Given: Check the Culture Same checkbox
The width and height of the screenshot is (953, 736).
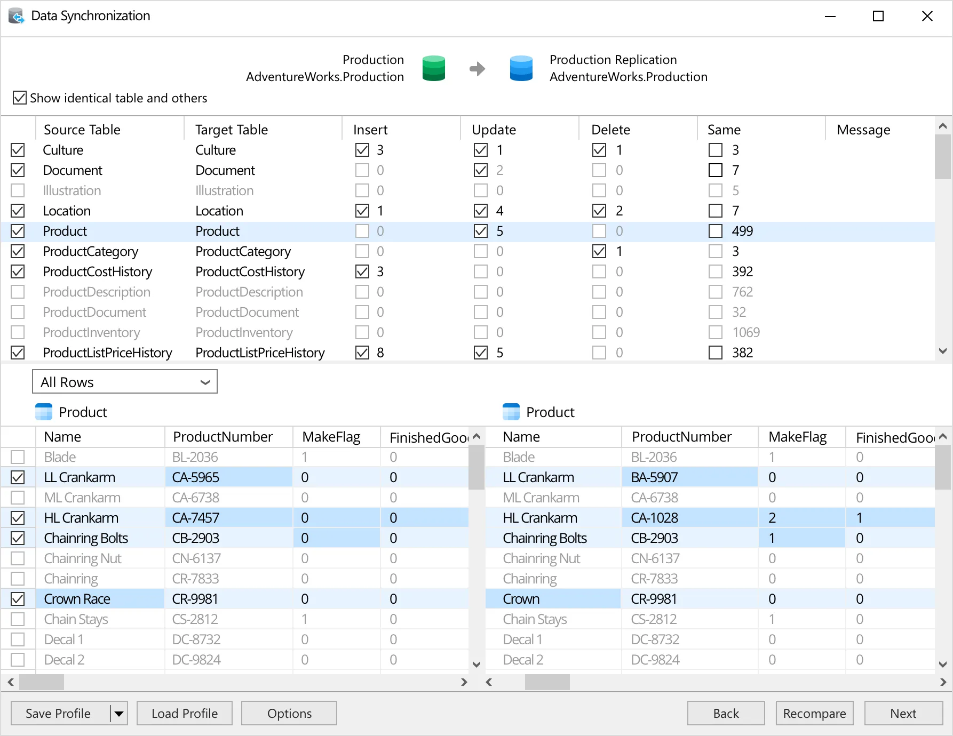Looking at the screenshot, I should pos(716,150).
